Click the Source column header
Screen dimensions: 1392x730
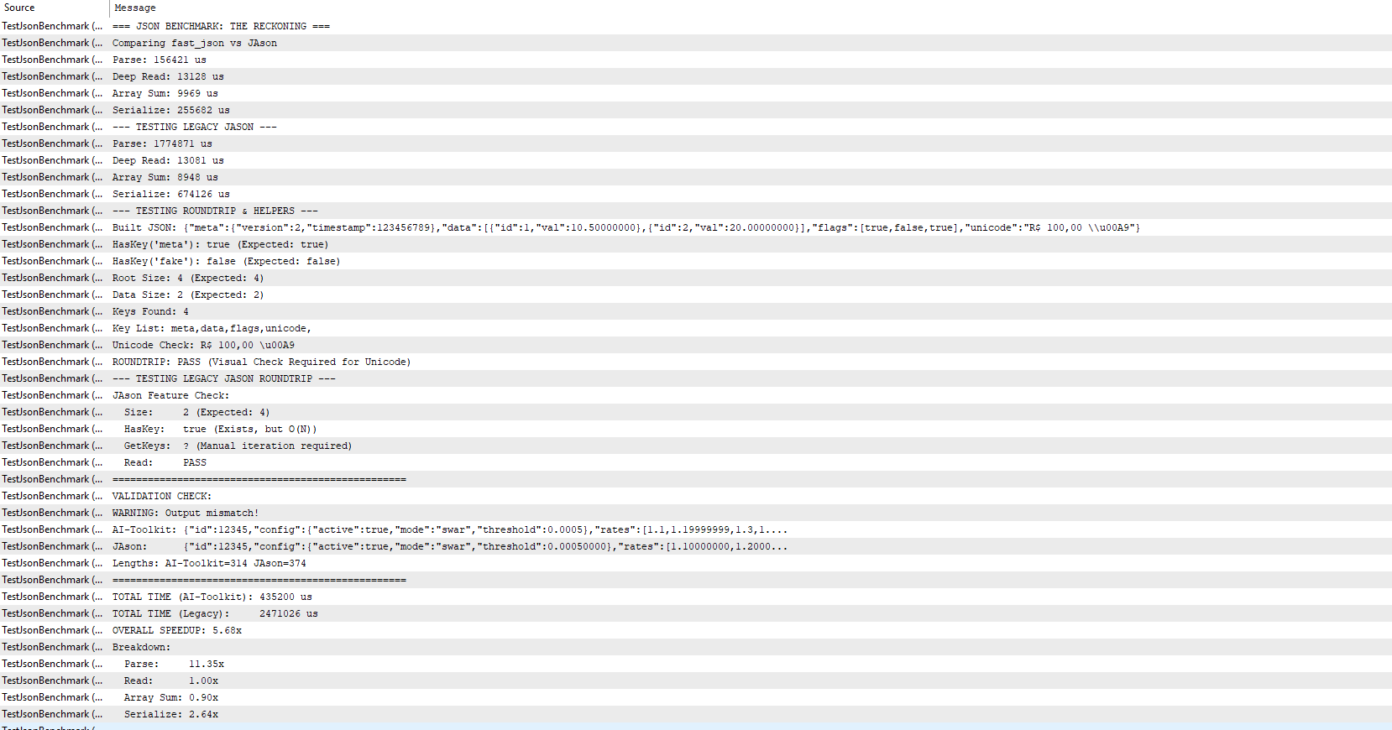pos(55,8)
